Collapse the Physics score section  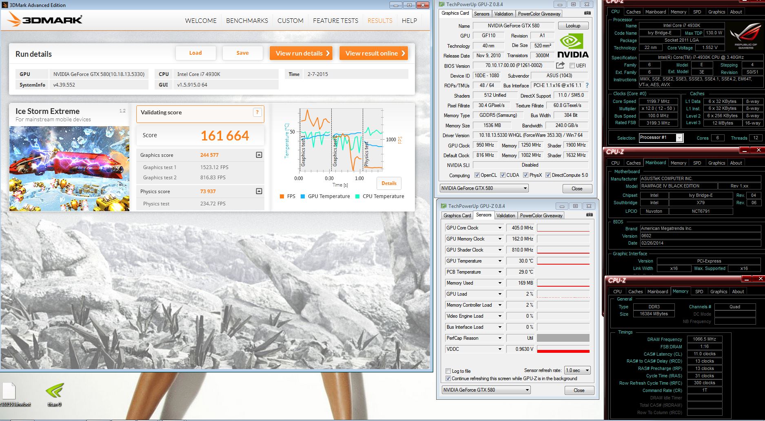(259, 191)
